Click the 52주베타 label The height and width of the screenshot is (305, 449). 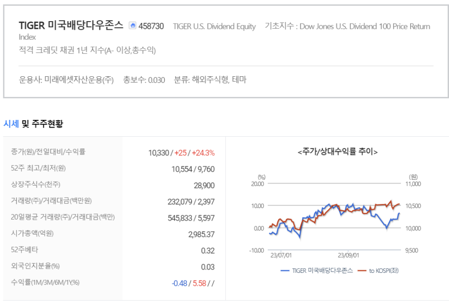24,250
